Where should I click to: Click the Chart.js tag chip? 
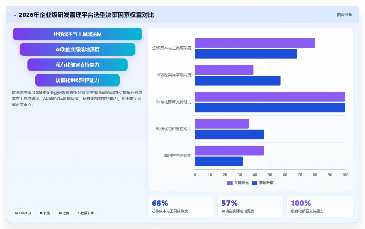click(x=23, y=213)
